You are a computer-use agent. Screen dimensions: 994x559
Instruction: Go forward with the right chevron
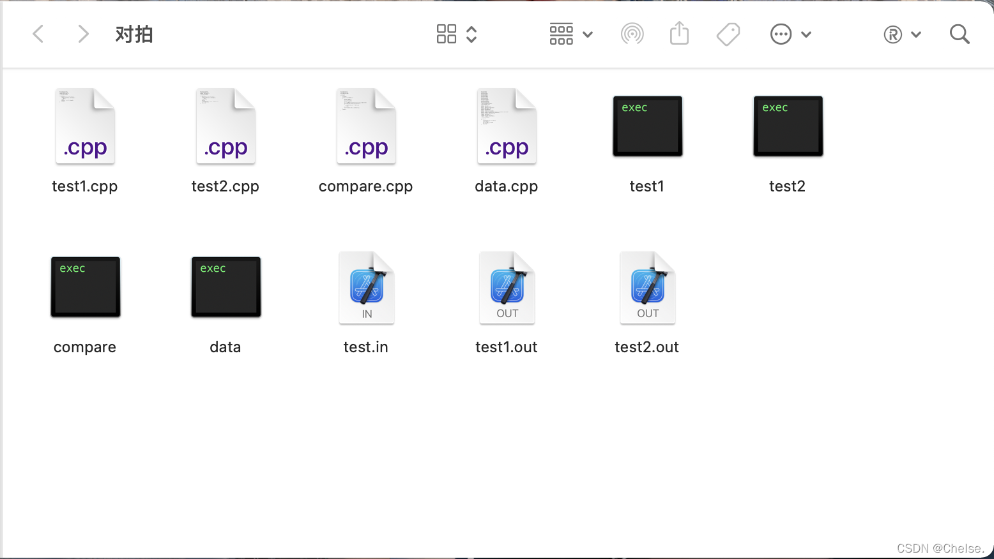pos(83,34)
